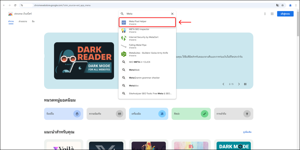Select MetaGramm grammar checker suggestion
This screenshot has height=150, width=300.
(147, 78)
